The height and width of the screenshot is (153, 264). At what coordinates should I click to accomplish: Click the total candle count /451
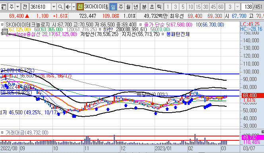pyautogui.click(x=258, y=7)
